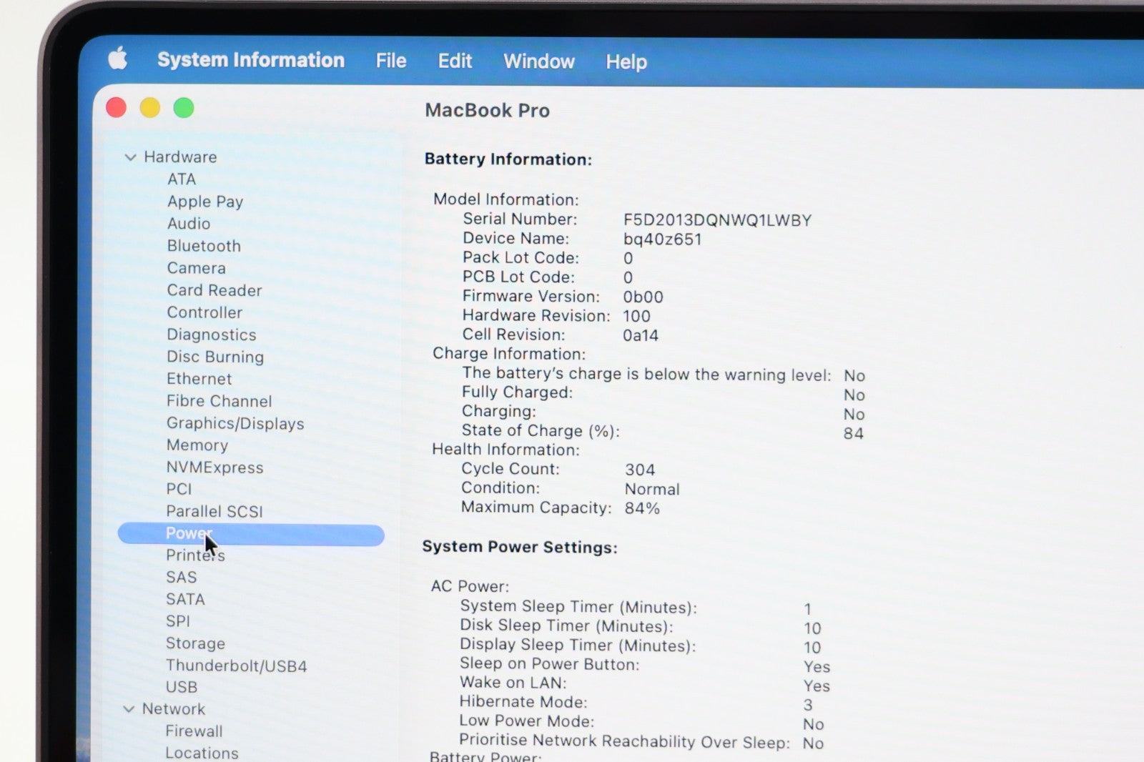Screen dimensions: 1144x762
Task: Open the Window menu
Action: pos(538,61)
